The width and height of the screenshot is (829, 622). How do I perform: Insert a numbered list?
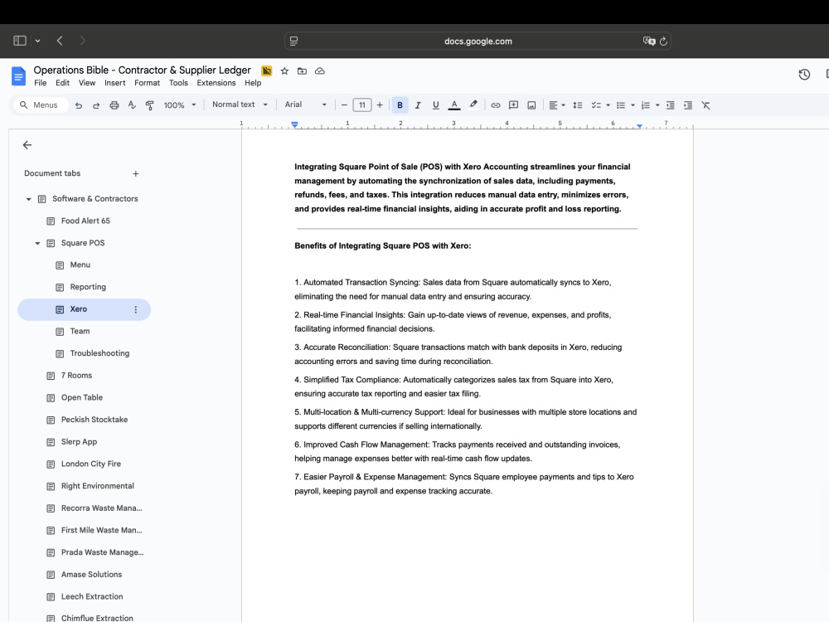(x=646, y=105)
